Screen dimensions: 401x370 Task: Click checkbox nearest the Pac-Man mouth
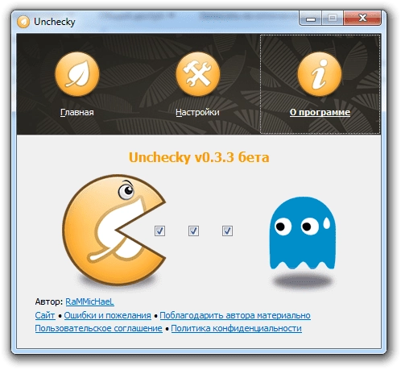coord(159,231)
